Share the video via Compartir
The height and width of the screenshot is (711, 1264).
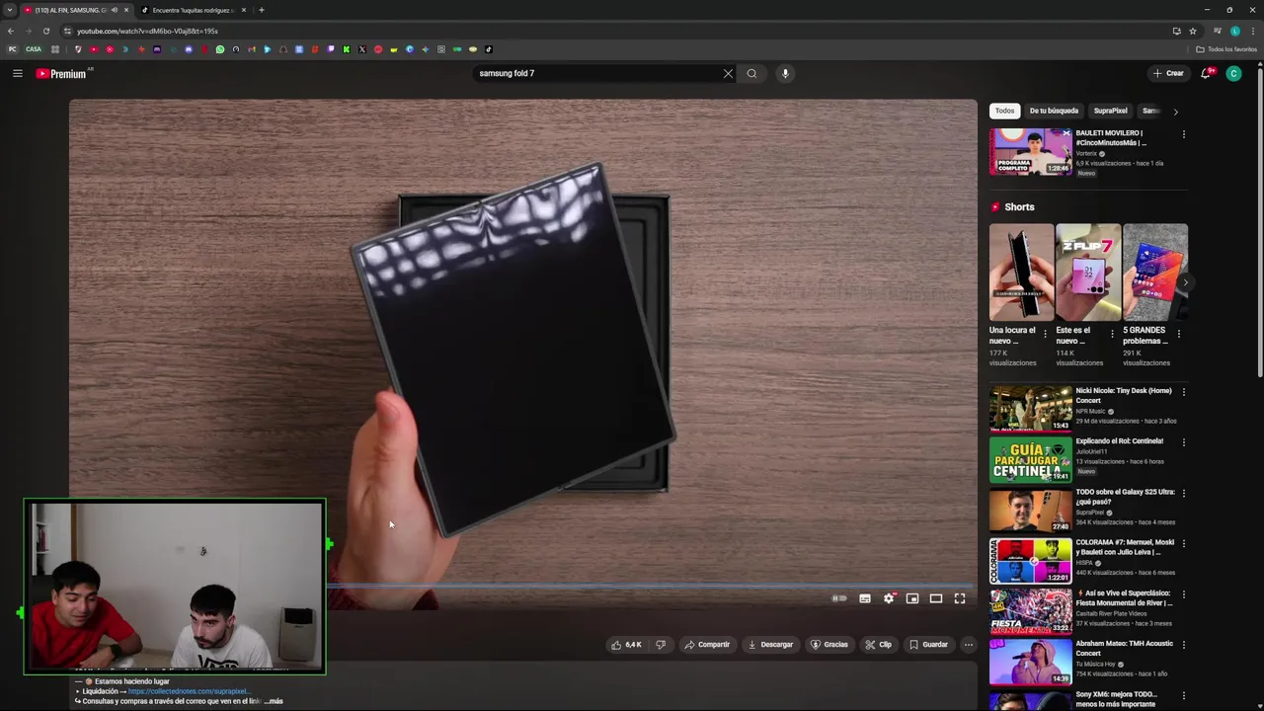[x=707, y=645]
